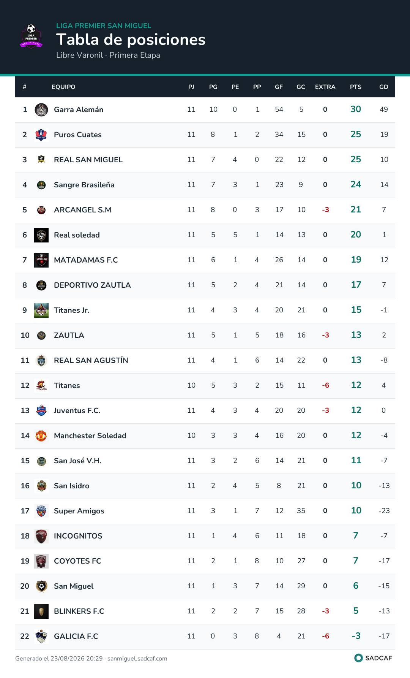The image size is (410, 678).
Task: Click the EXTRA column header
Action: [x=325, y=87]
